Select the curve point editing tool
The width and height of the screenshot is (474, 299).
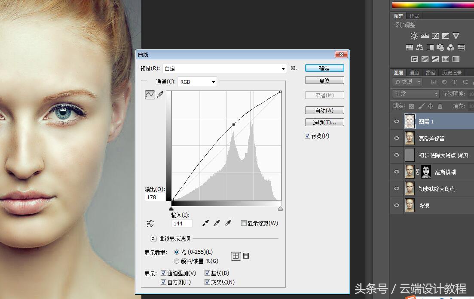click(x=150, y=95)
